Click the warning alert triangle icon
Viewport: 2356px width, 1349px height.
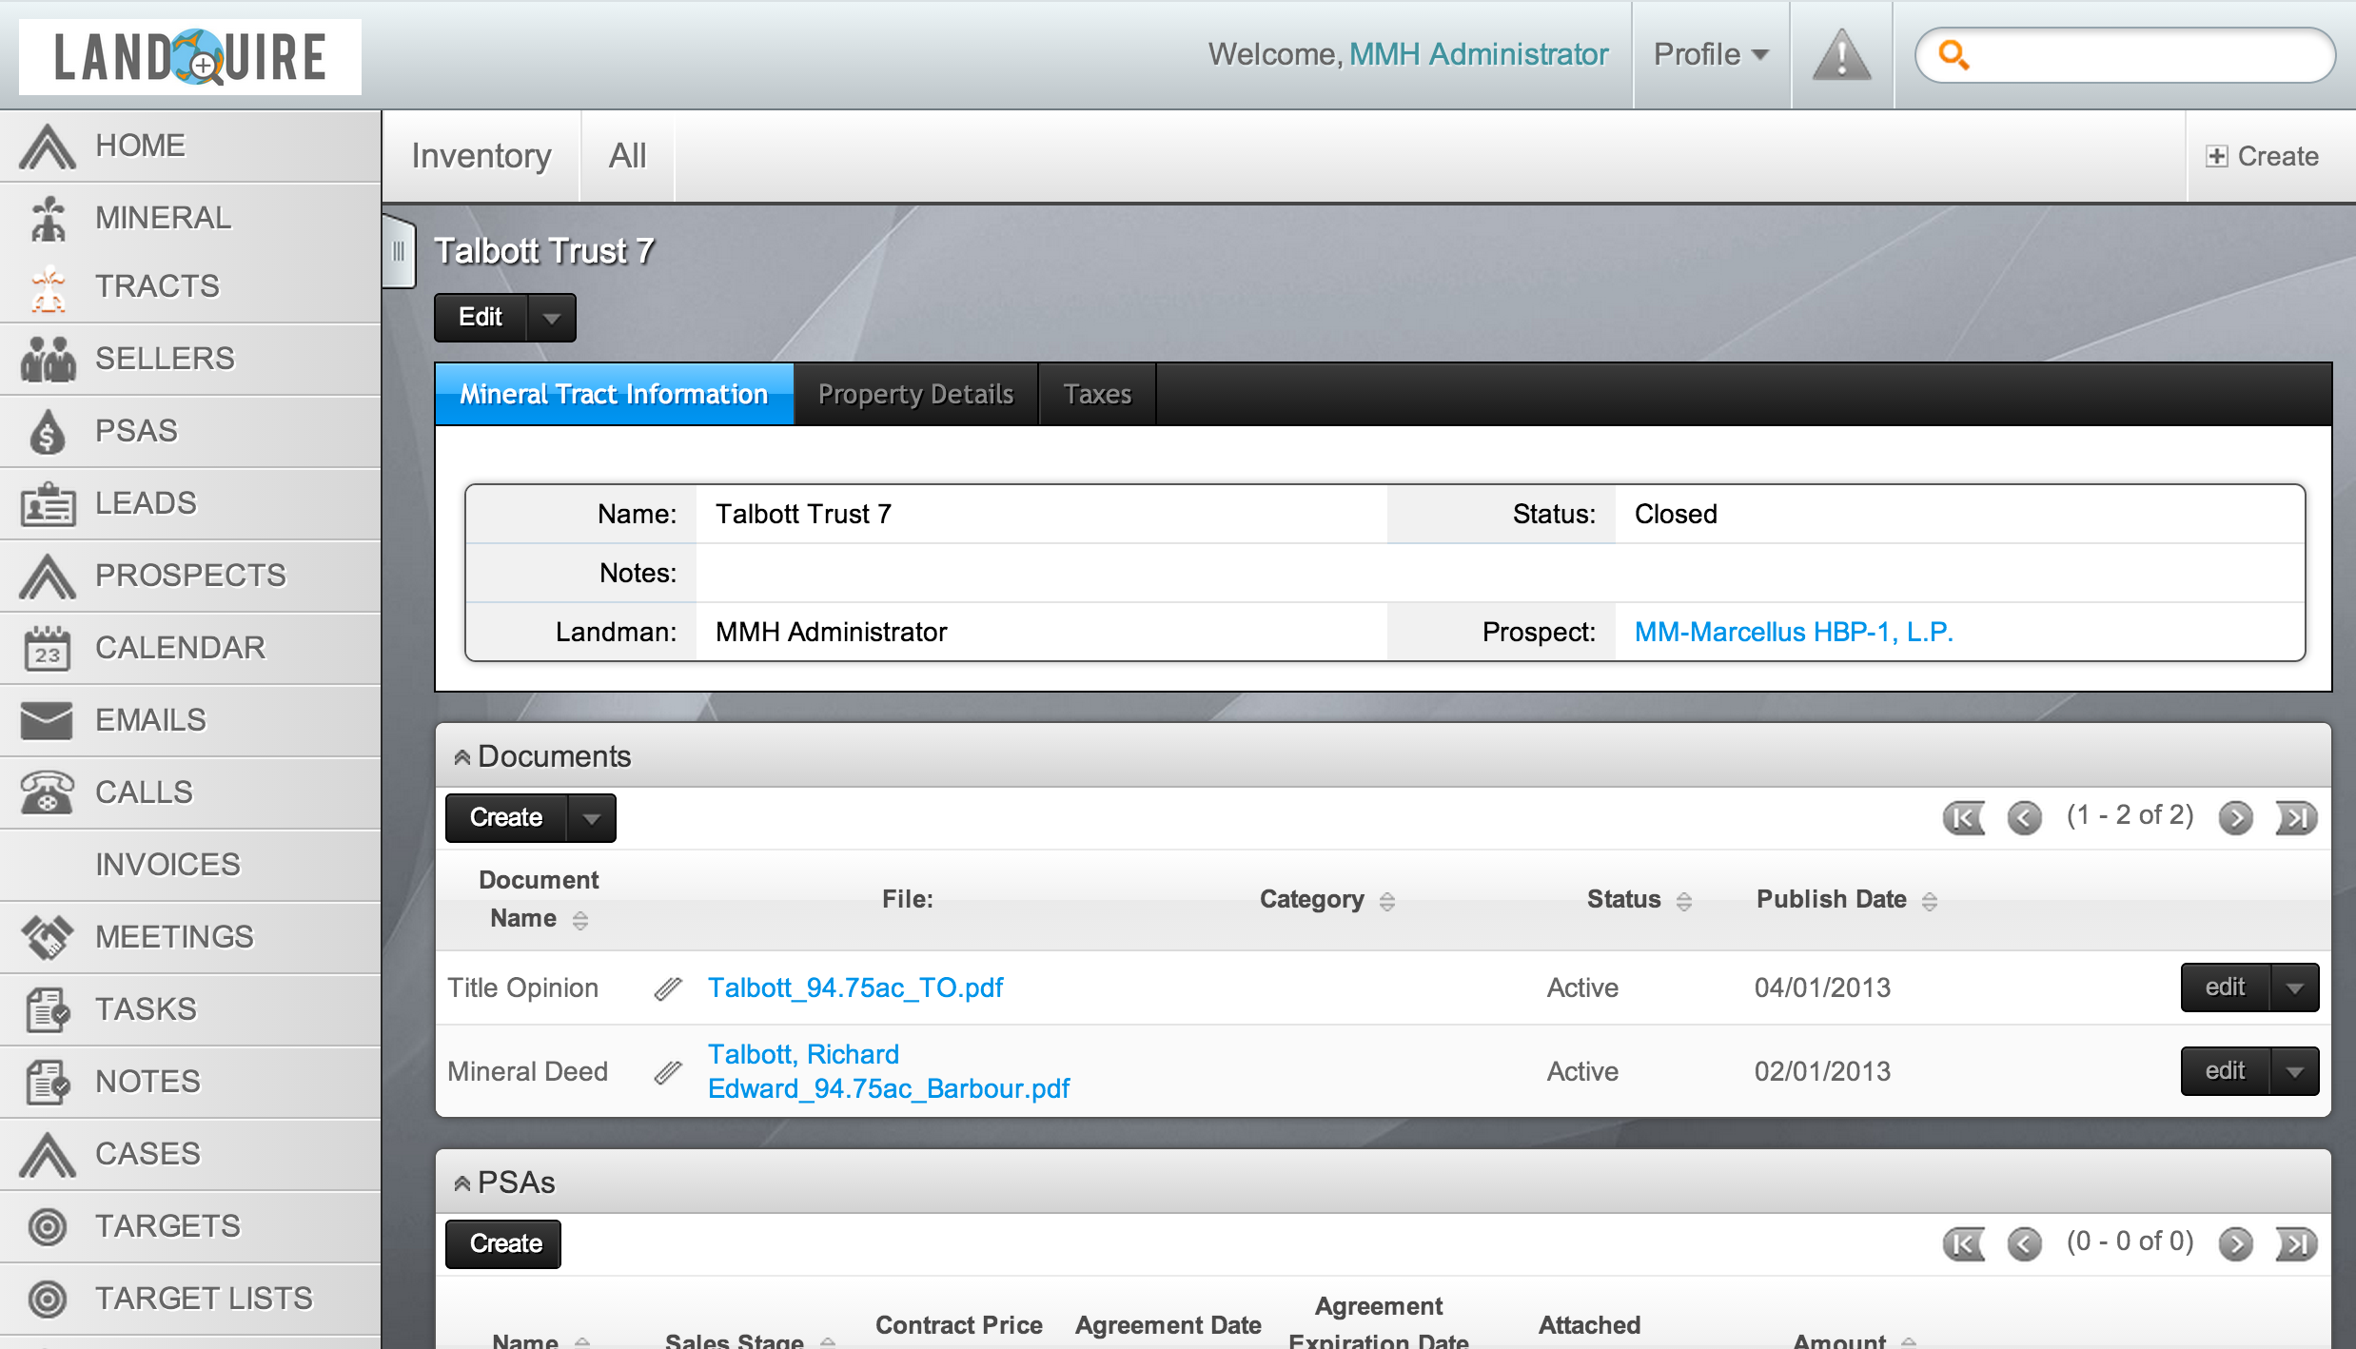pos(1841,55)
